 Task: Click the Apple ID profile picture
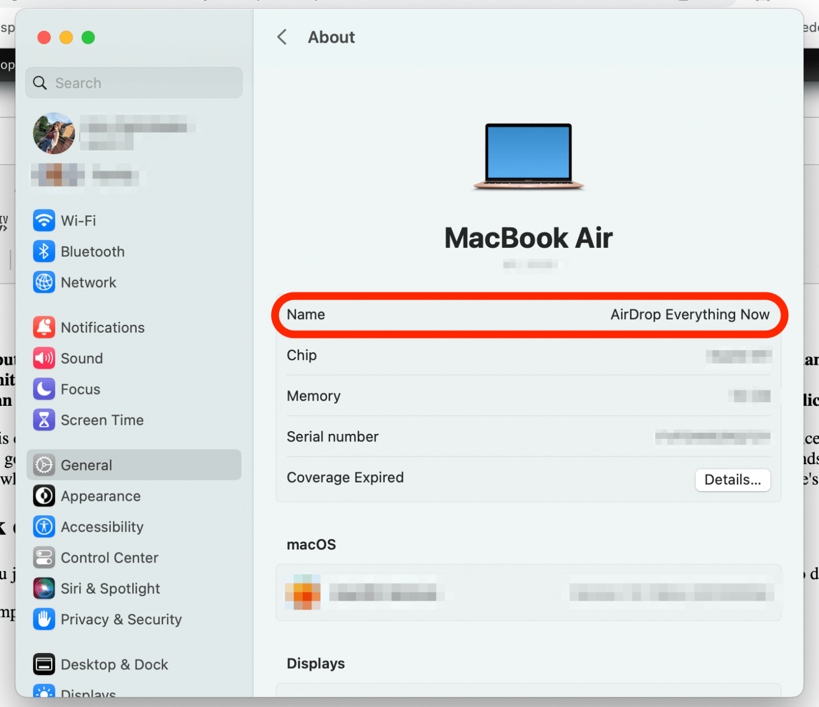pyautogui.click(x=53, y=133)
